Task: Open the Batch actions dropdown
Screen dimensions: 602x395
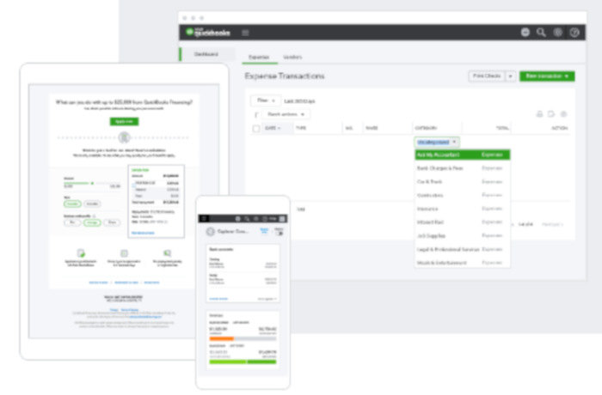Action: [x=286, y=114]
